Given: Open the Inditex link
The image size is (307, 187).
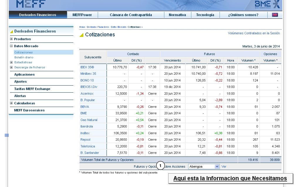Looking at the screenshot, I should tap(85, 133).
